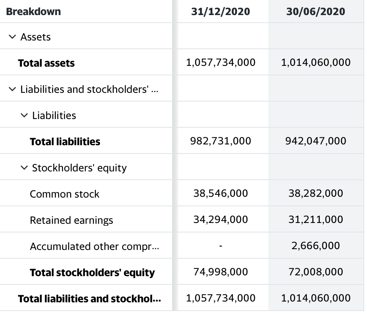
Task: Select the Total assets row label
Action: (46, 63)
